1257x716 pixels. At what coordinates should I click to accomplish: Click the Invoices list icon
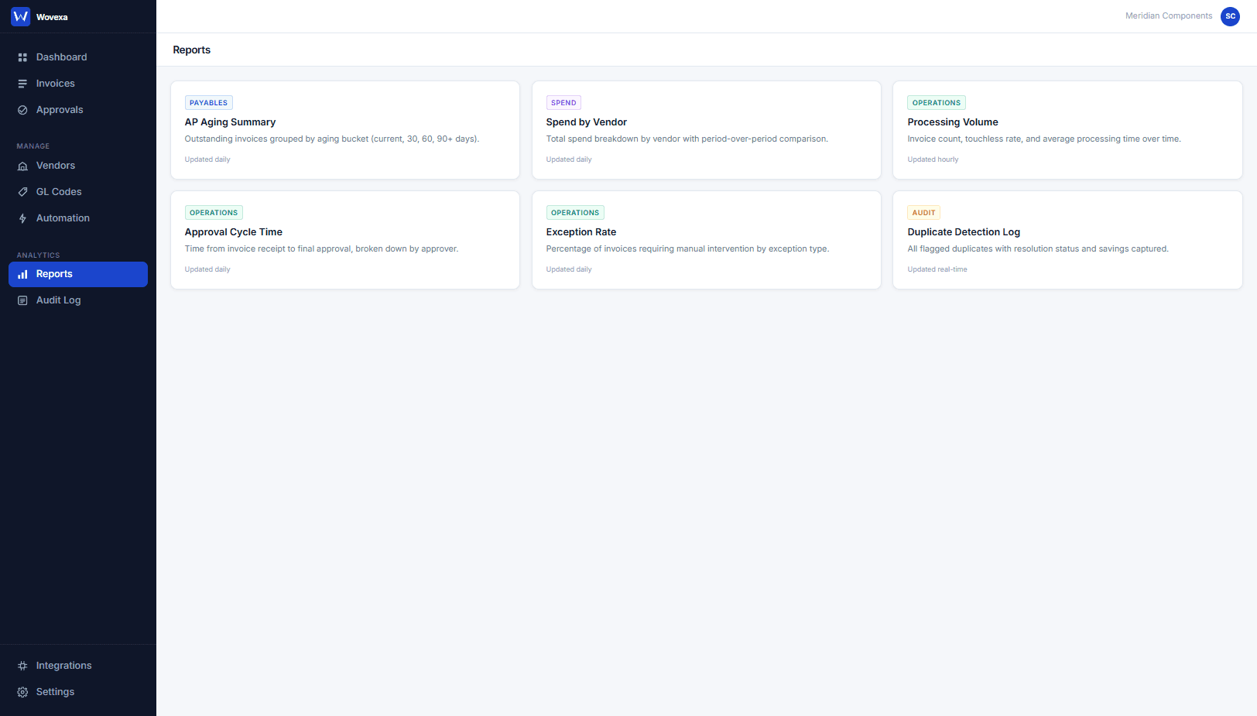[22, 83]
